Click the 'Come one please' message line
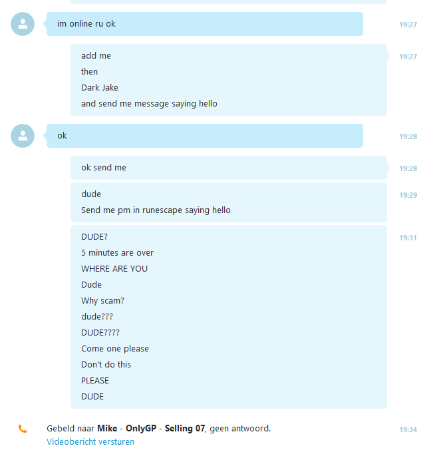Image resolution: width=427 pixels, height=470 pixels. pos(115,349)
